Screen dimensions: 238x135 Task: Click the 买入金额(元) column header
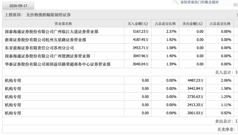(138, 24)
